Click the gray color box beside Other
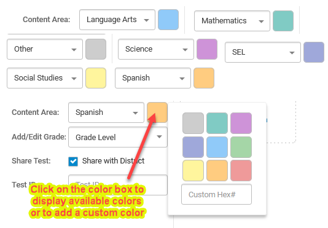The width and height of the screenshot is (328, 228). point(96,49)
